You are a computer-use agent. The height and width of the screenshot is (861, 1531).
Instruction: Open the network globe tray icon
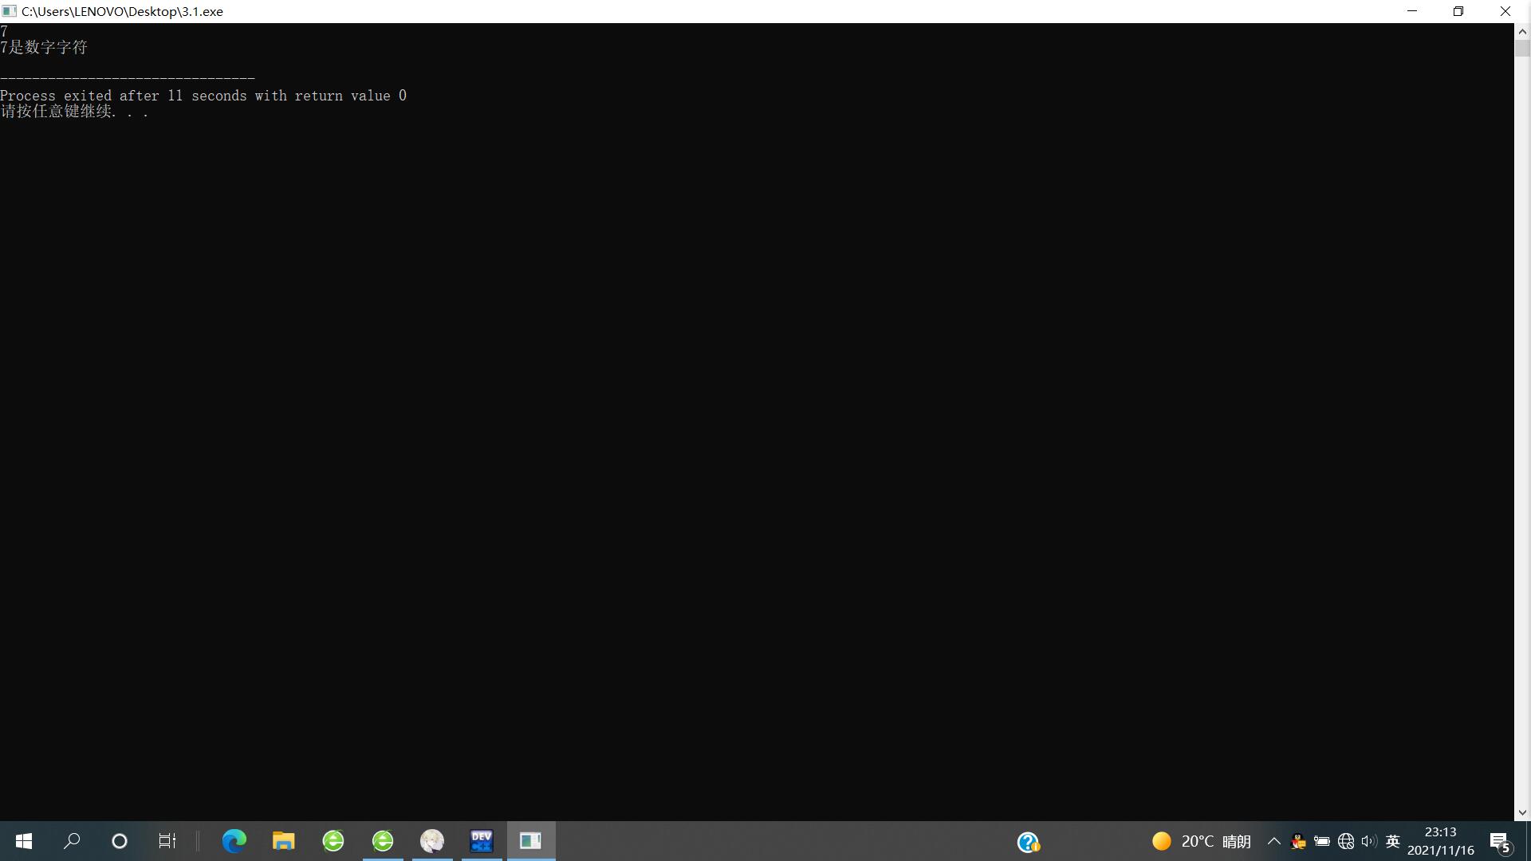[x=1346, y=841]
